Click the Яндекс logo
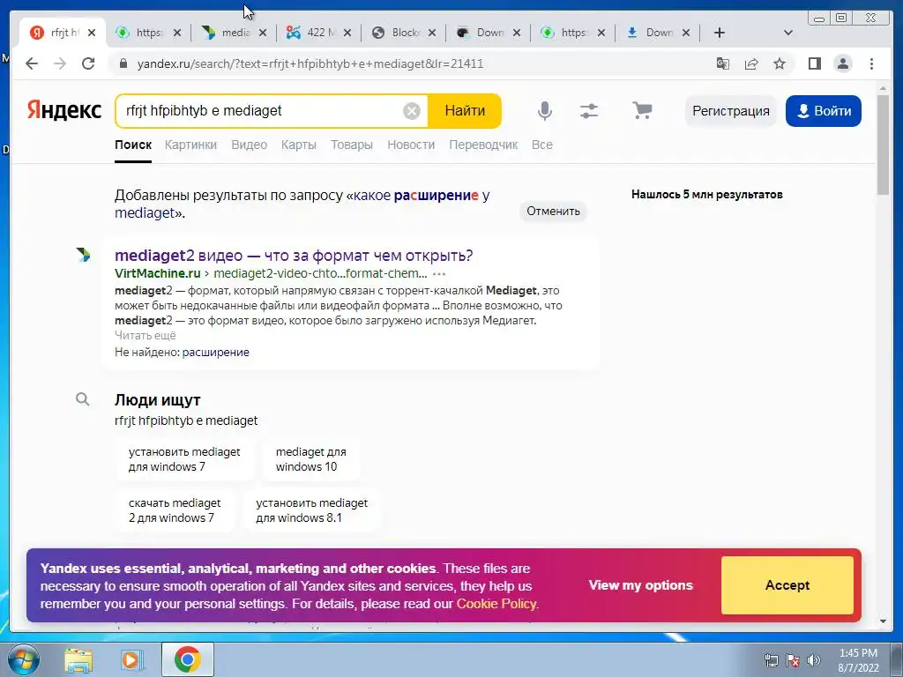 click(63, 110)
